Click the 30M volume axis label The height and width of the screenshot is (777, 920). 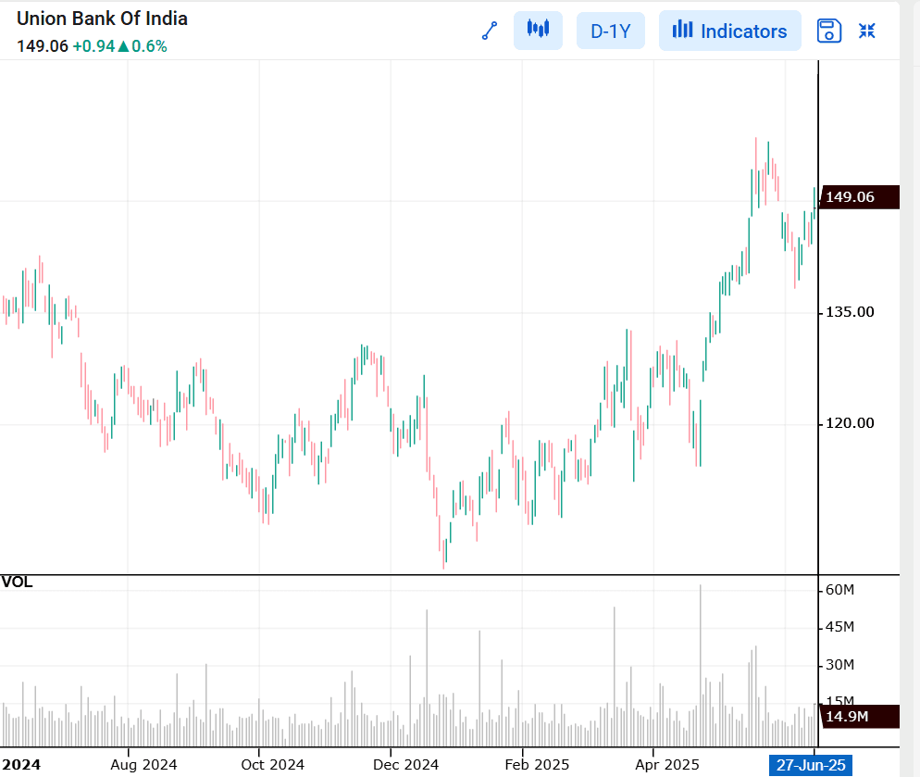tap(839, 665)
